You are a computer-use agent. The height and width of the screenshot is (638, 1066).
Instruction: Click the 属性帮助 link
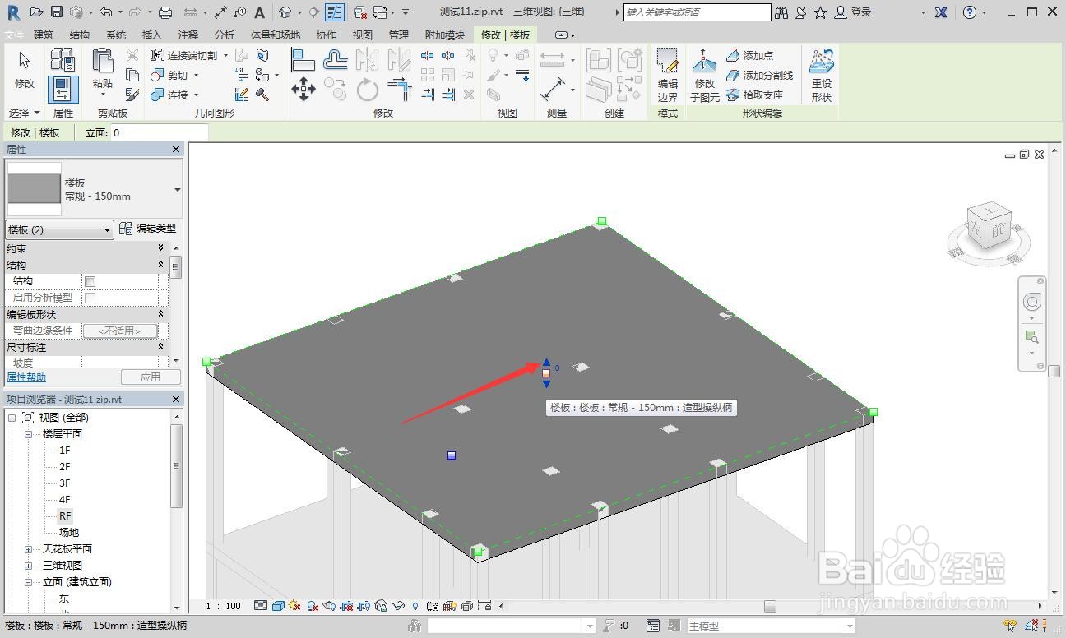tap(26, 377)
